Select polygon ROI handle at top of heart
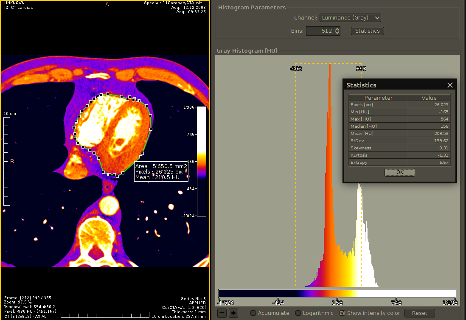This screenshot has width=466, height=320. [107, 94]
